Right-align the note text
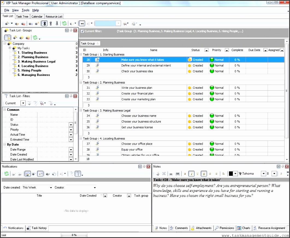This screenshot has height=238, width=290. click(216, 174)
